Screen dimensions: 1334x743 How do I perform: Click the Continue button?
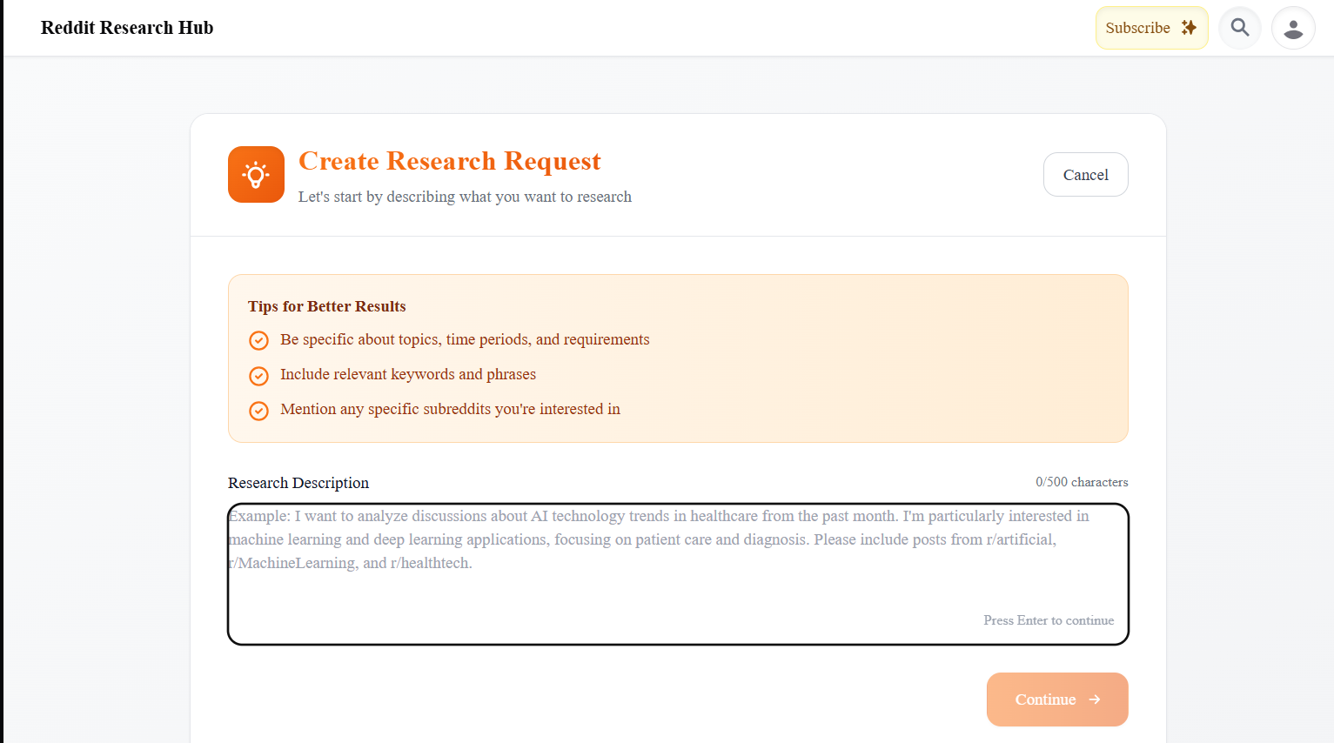coord(1057,699)
